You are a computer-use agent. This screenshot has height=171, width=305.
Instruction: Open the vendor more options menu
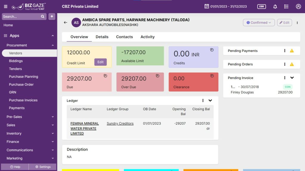point(297,23)
